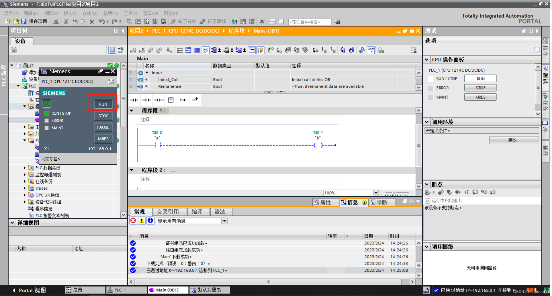The image size is (552, 296).
Task: Switch to the cross-reference tab
Action: [170, 212]
